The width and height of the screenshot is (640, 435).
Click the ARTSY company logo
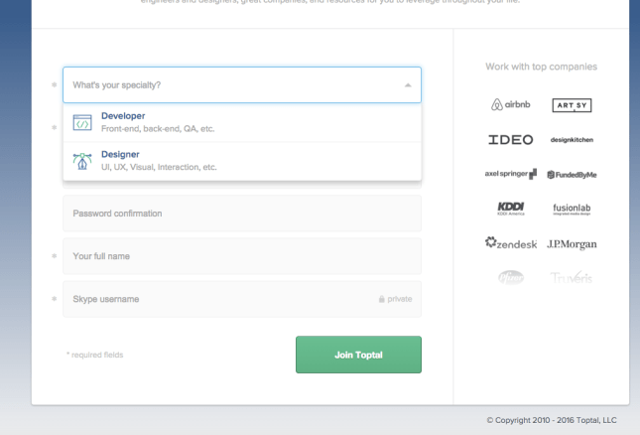point(572,105)
